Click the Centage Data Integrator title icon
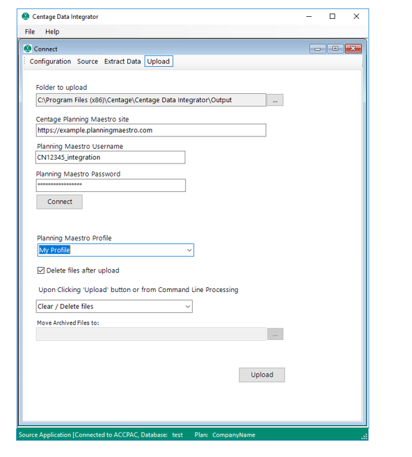Screen dimensions: 412x457 pos(26,16)
